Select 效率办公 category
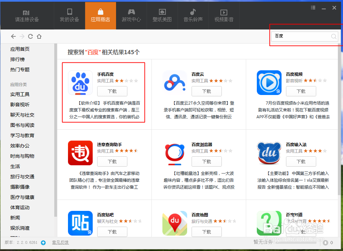Image resolution: width=343 pixels, height=251 pixels. click(x=20, y=146)
